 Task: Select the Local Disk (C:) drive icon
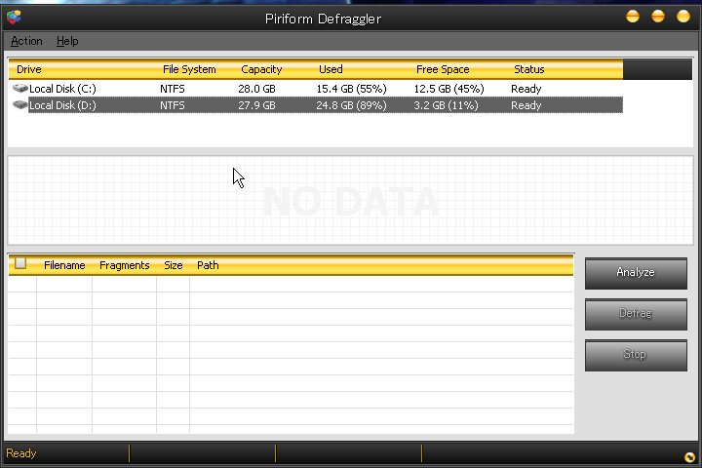[x=20, y=88]
